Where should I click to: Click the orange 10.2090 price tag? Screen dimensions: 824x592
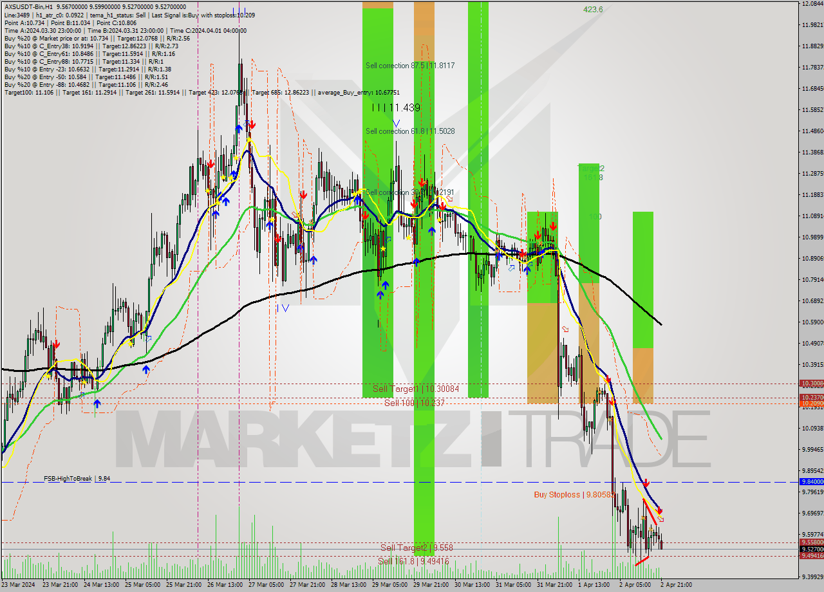point(810,403)
